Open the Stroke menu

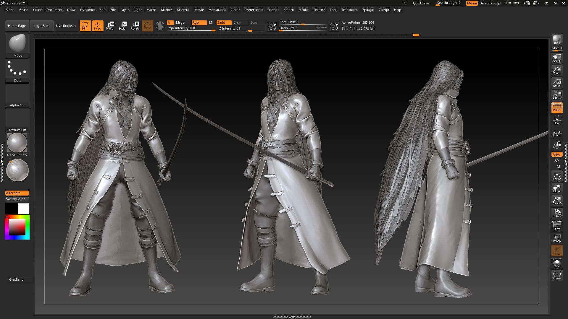point(303,10)
